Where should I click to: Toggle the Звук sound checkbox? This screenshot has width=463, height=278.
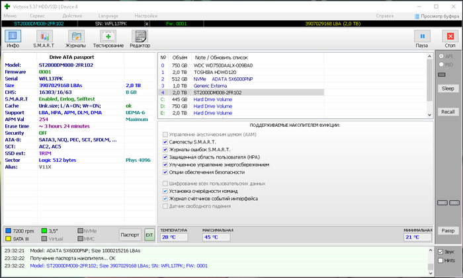(x=441, y=252)
